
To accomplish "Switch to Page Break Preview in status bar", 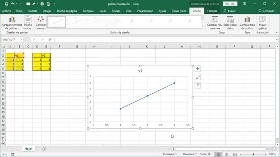I will (235, 154).
